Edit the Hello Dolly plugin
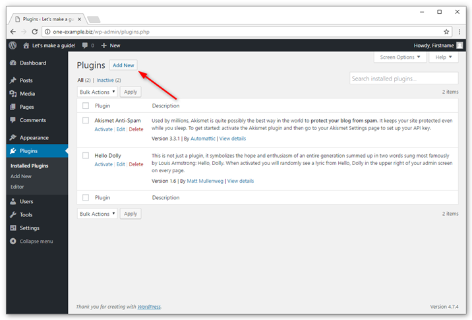This screenshot has height=320, width=472. 121,164
